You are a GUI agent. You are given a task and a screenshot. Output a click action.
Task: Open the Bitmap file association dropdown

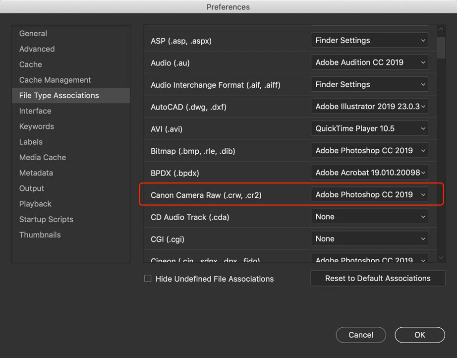(370, 150)
